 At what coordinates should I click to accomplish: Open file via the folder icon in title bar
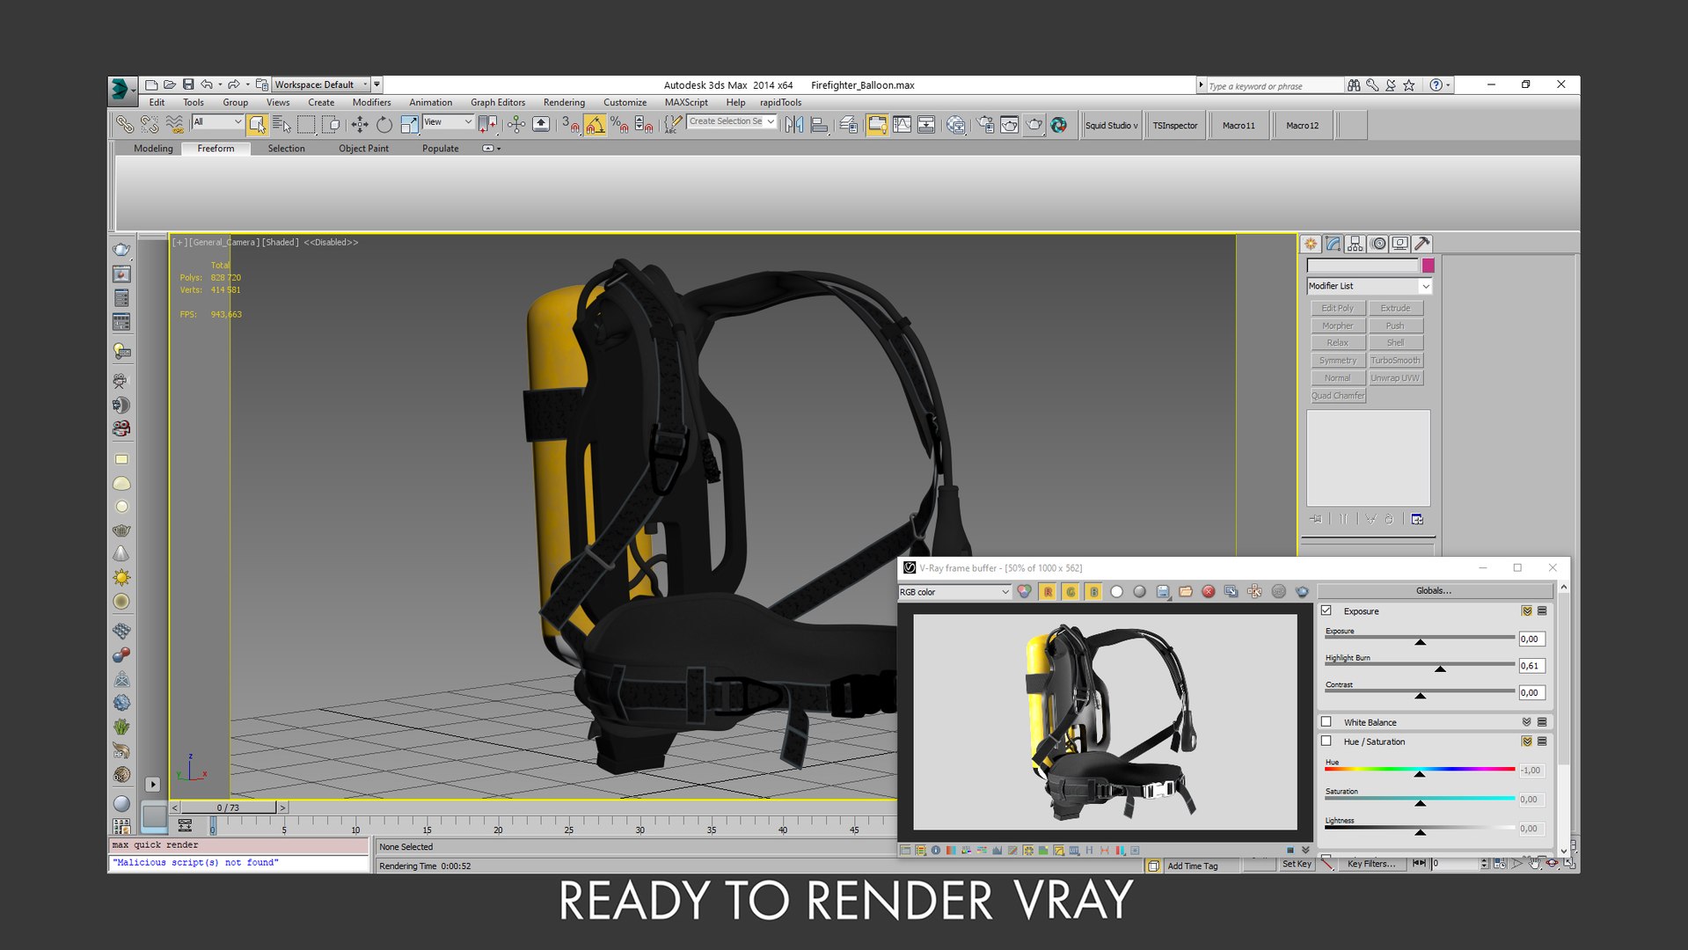pos(170,84)
